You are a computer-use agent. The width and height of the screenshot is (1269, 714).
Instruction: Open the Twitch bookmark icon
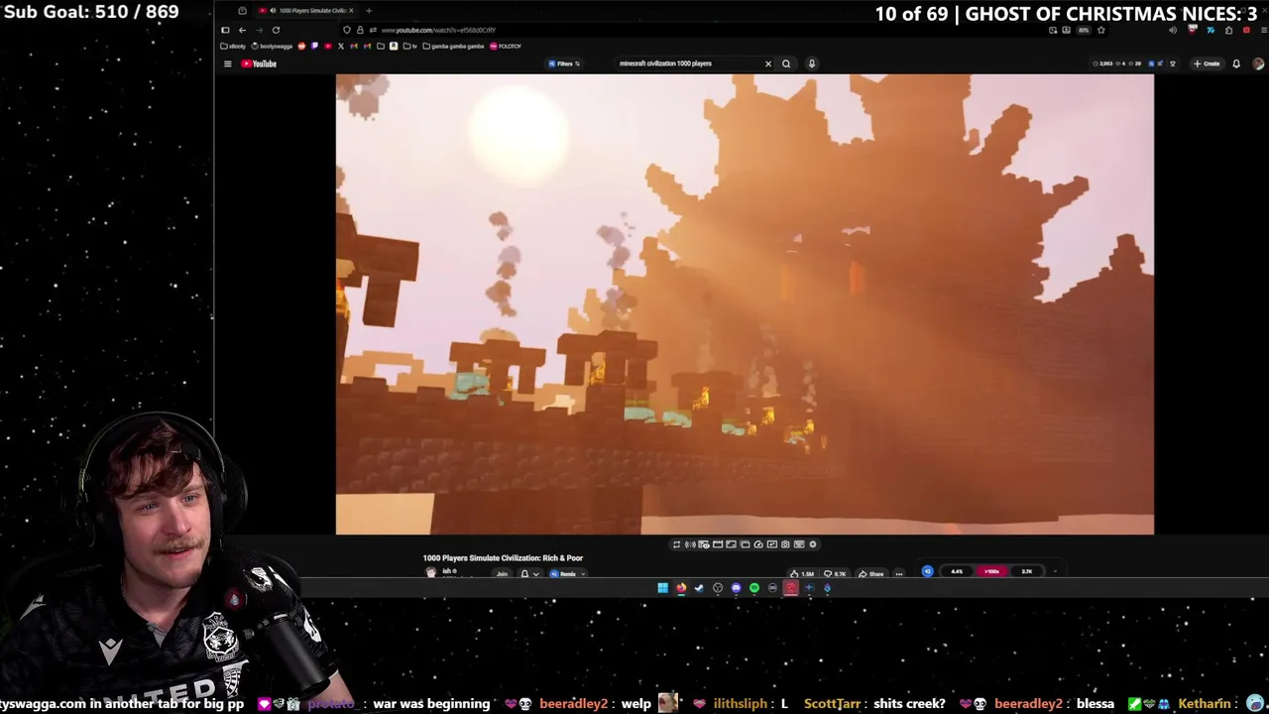[x=314, y=46]
